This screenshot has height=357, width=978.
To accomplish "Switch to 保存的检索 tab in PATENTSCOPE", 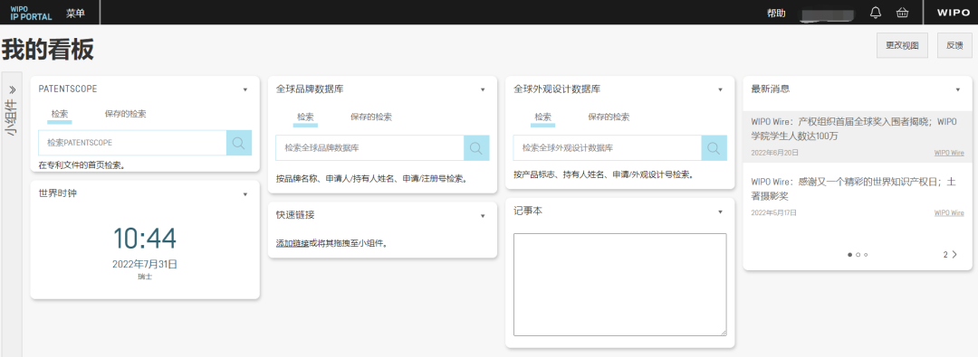I will coord(125,114).
